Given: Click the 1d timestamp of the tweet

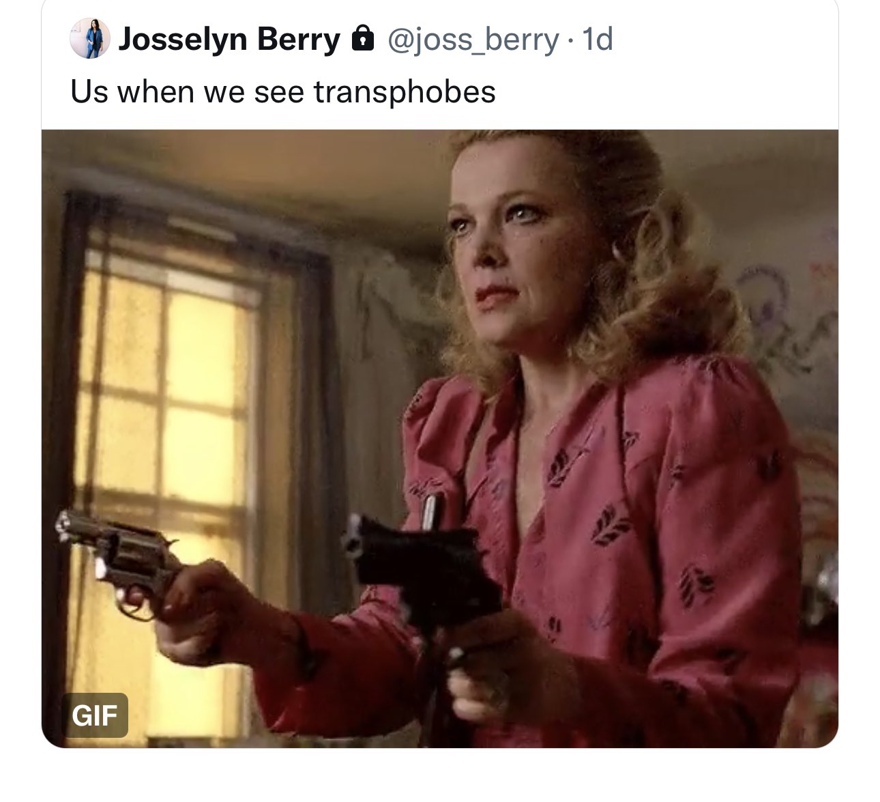Looking at the screenshot, I should click(x=596, y=40).
